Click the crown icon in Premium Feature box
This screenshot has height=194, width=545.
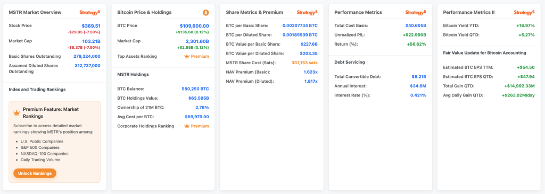[x=16, y=112]
